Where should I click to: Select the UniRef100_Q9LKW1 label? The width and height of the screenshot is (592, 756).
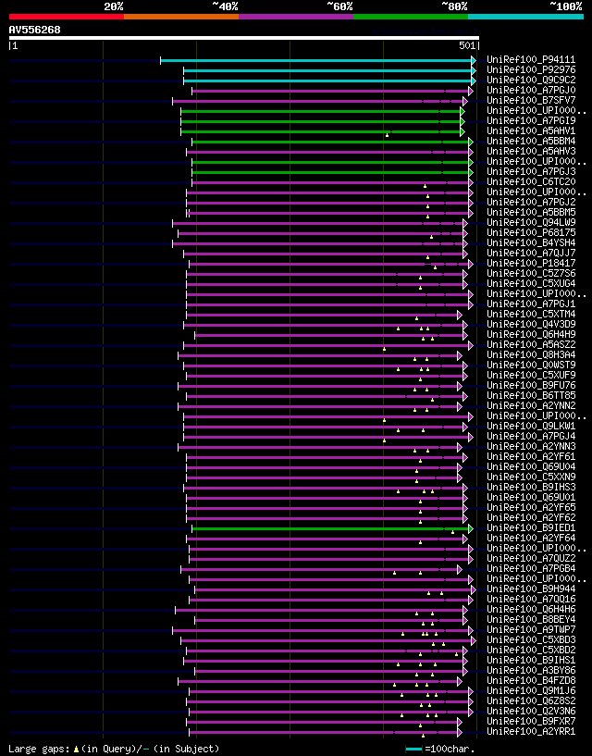pos(531,427)
